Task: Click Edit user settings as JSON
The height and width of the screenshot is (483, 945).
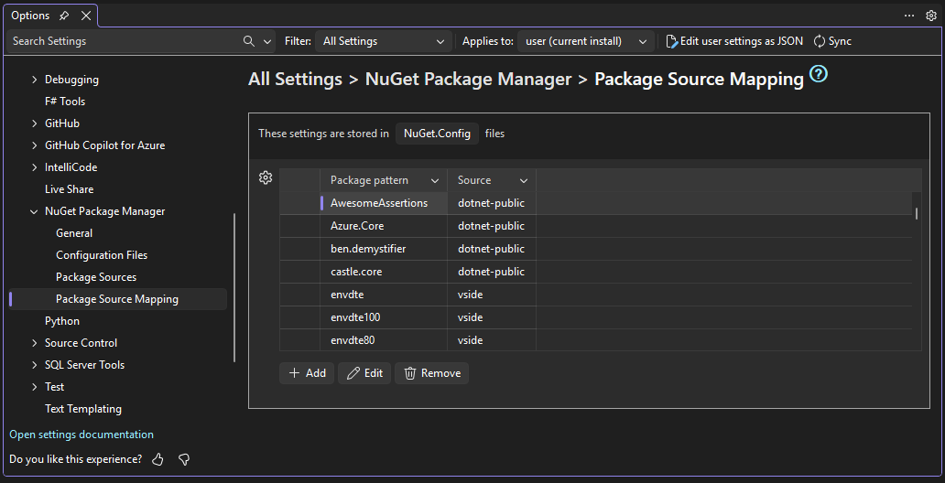Action: coord(734,41)
